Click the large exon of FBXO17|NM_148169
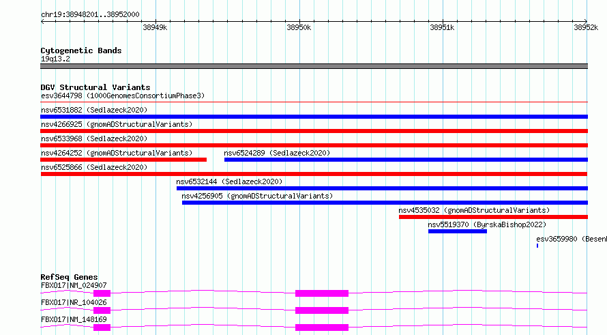This screenshot has height=335, width=607. pos(322,327)
